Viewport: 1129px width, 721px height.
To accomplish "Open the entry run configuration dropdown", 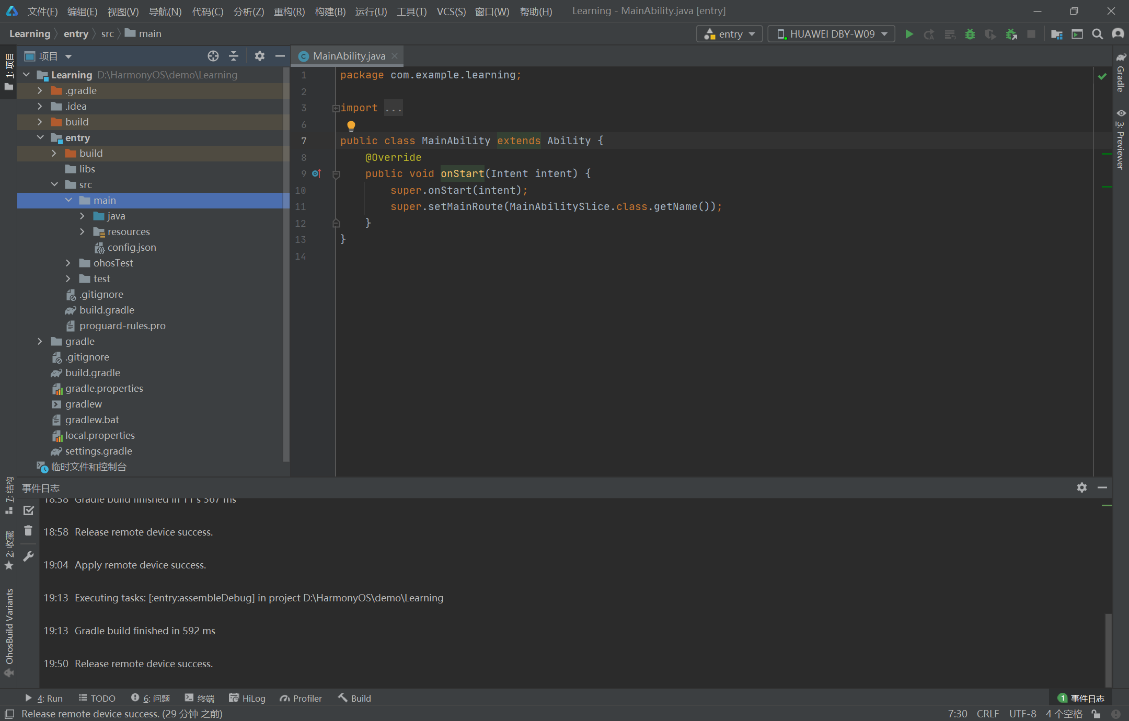I will [729, 34].
